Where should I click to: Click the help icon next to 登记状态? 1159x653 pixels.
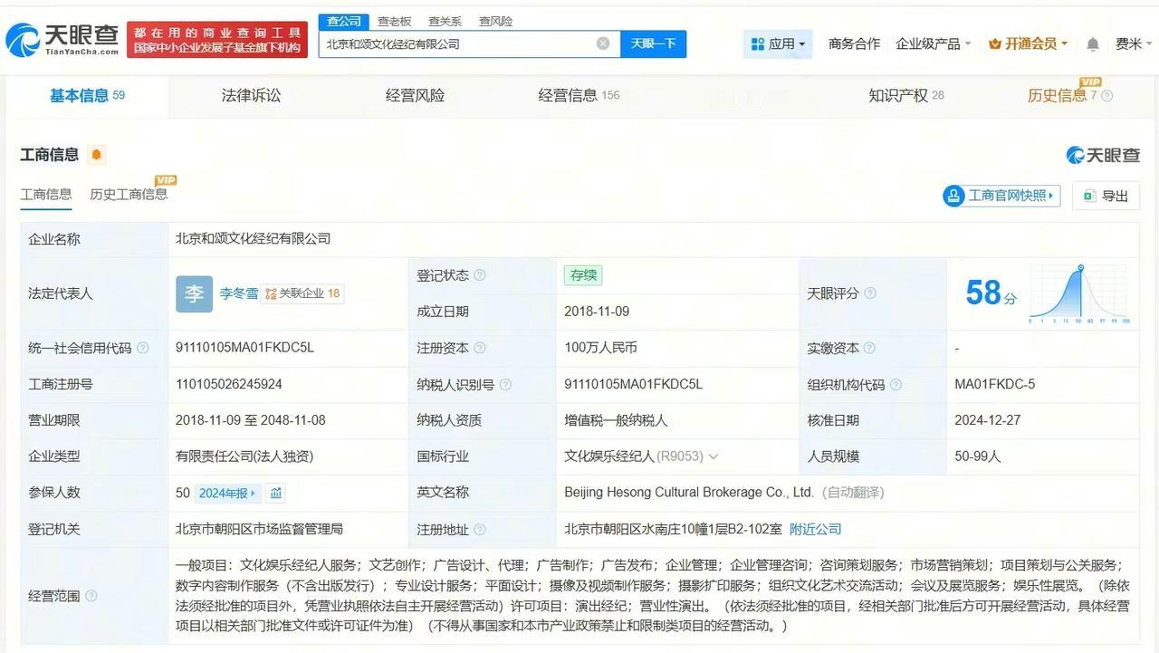coord(480,275)
